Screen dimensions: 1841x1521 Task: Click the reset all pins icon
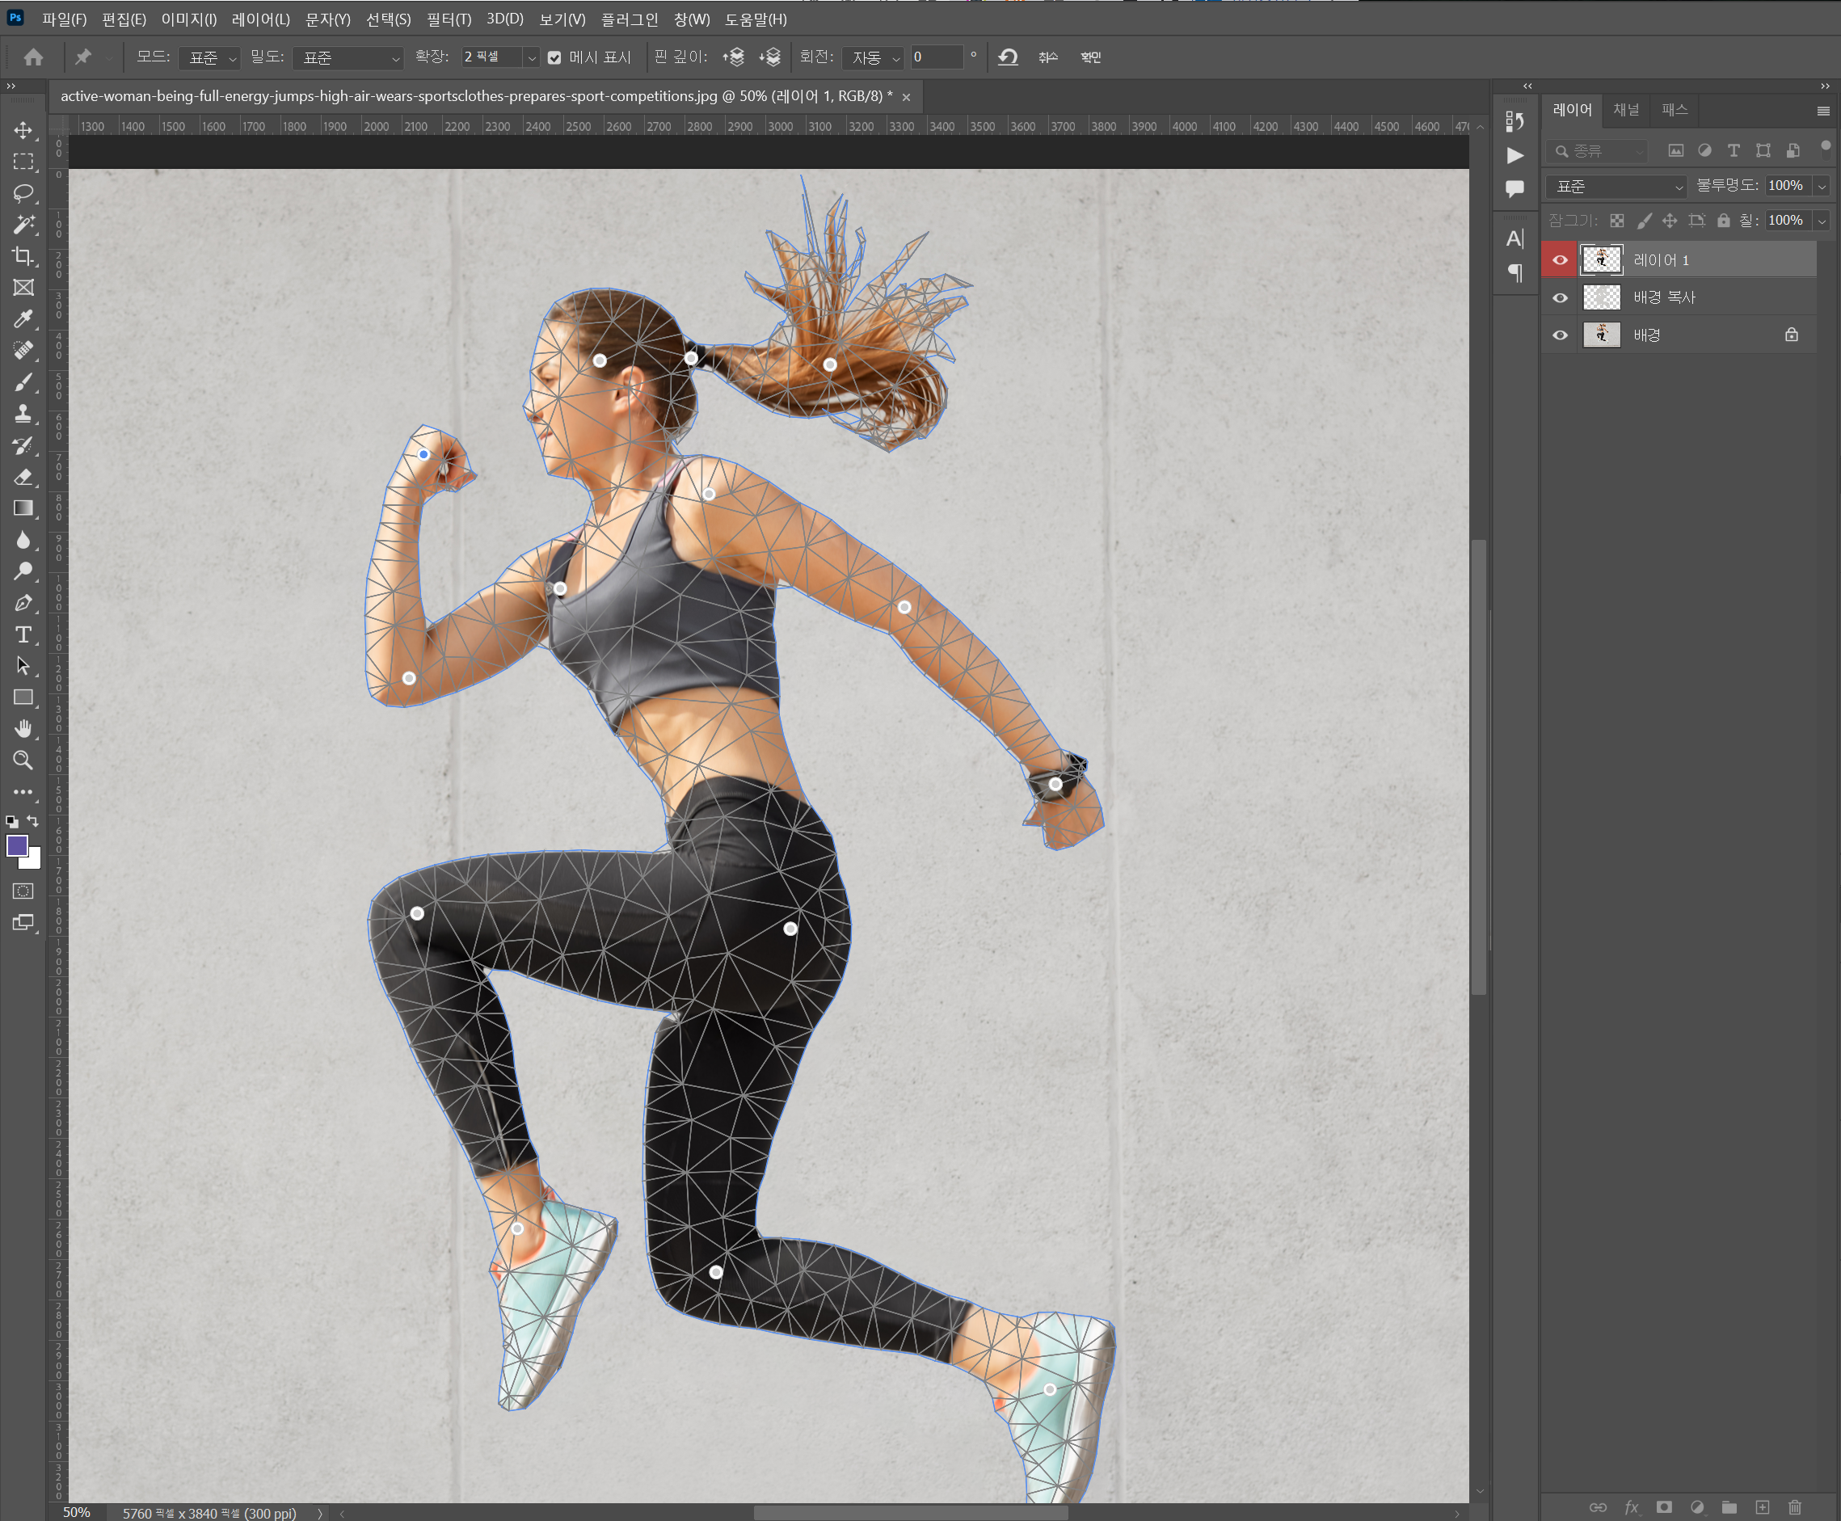[x=1008, y=57]
